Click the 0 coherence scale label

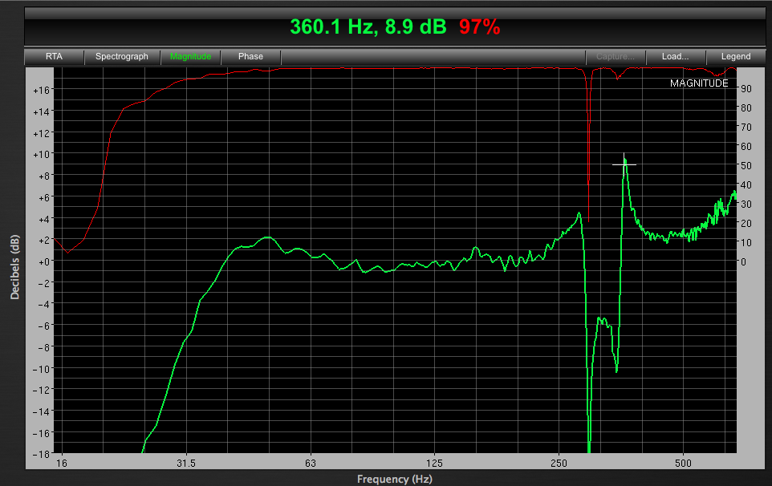[x=743, y=261]
